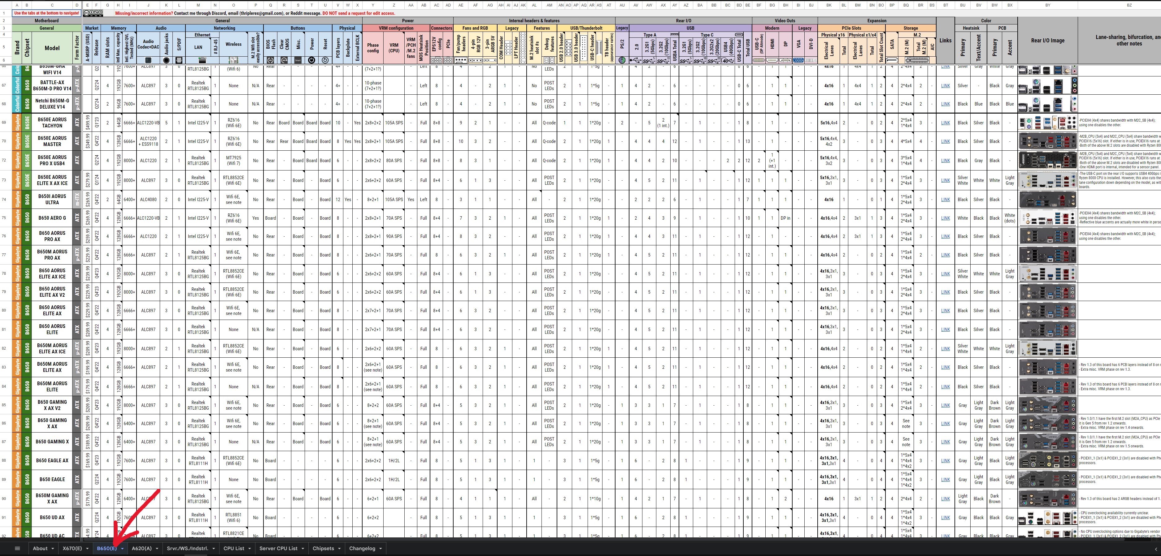Click the audio codec chip icon

[x=148, y=60]
